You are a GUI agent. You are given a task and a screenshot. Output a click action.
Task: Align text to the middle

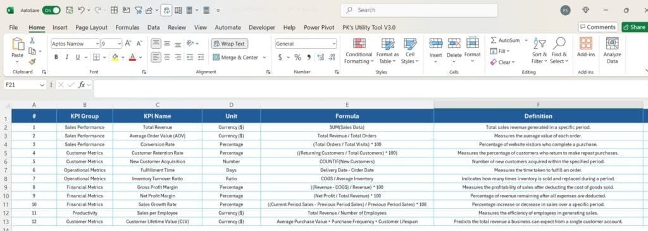(x=167, y=44)
